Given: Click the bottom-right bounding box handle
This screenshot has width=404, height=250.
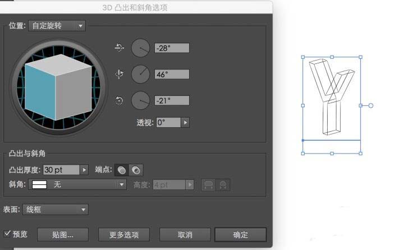Looking at the screenshot, I should [361, 154].
